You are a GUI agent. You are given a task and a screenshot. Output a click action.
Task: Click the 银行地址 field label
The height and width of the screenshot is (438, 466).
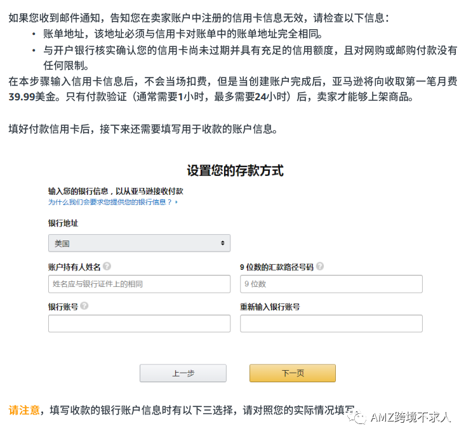(63, 223)
